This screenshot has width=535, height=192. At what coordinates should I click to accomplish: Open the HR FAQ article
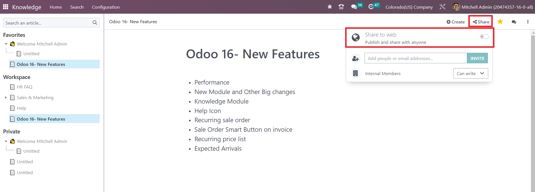click(x=25, y=87)
